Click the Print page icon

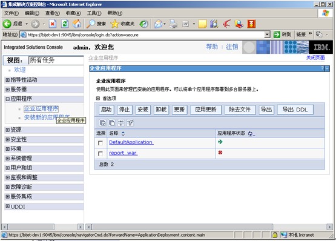173,24
